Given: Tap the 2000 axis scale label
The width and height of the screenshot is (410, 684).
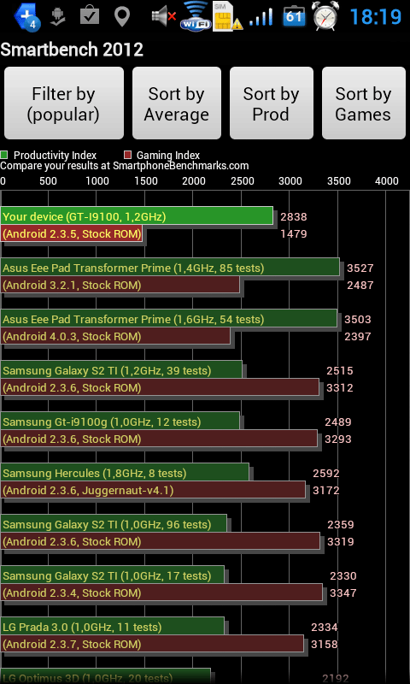Looking at the screenshot, I should coord(194,181).
